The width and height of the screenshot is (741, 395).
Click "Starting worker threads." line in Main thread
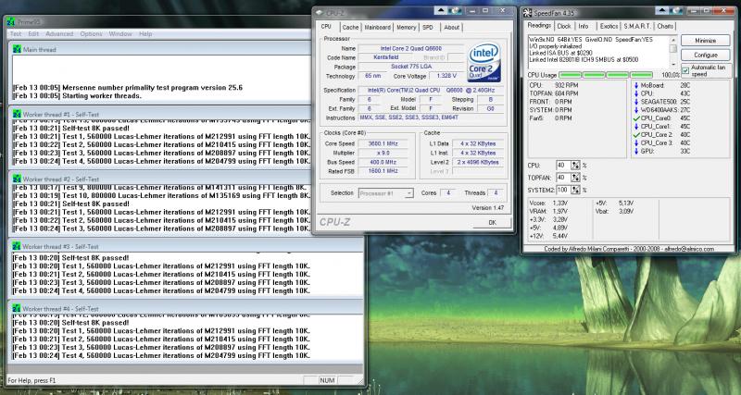pyautogui.click(x=102, y=96)
